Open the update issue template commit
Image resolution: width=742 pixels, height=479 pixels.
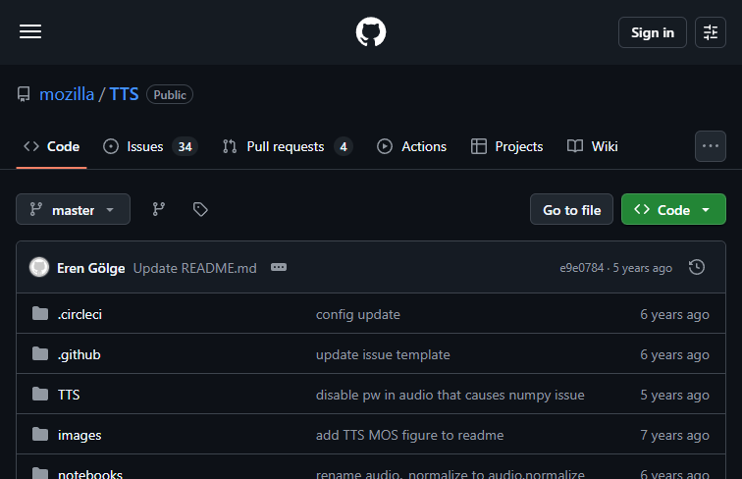tap(383, 354)
